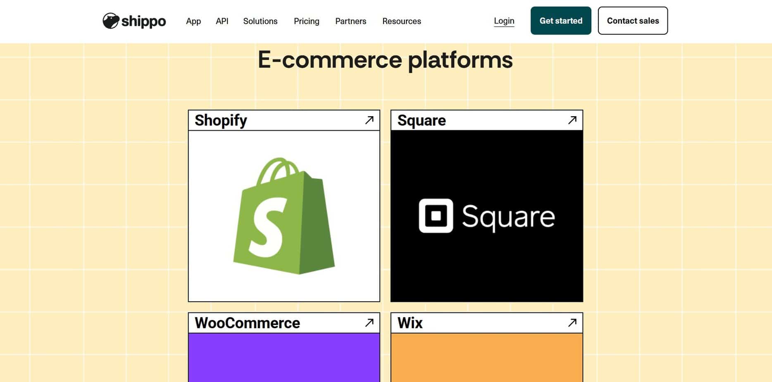This screenshot has width=772, height=382.
Task: Go to the Pricing page
Action: [x=306, y=21]
